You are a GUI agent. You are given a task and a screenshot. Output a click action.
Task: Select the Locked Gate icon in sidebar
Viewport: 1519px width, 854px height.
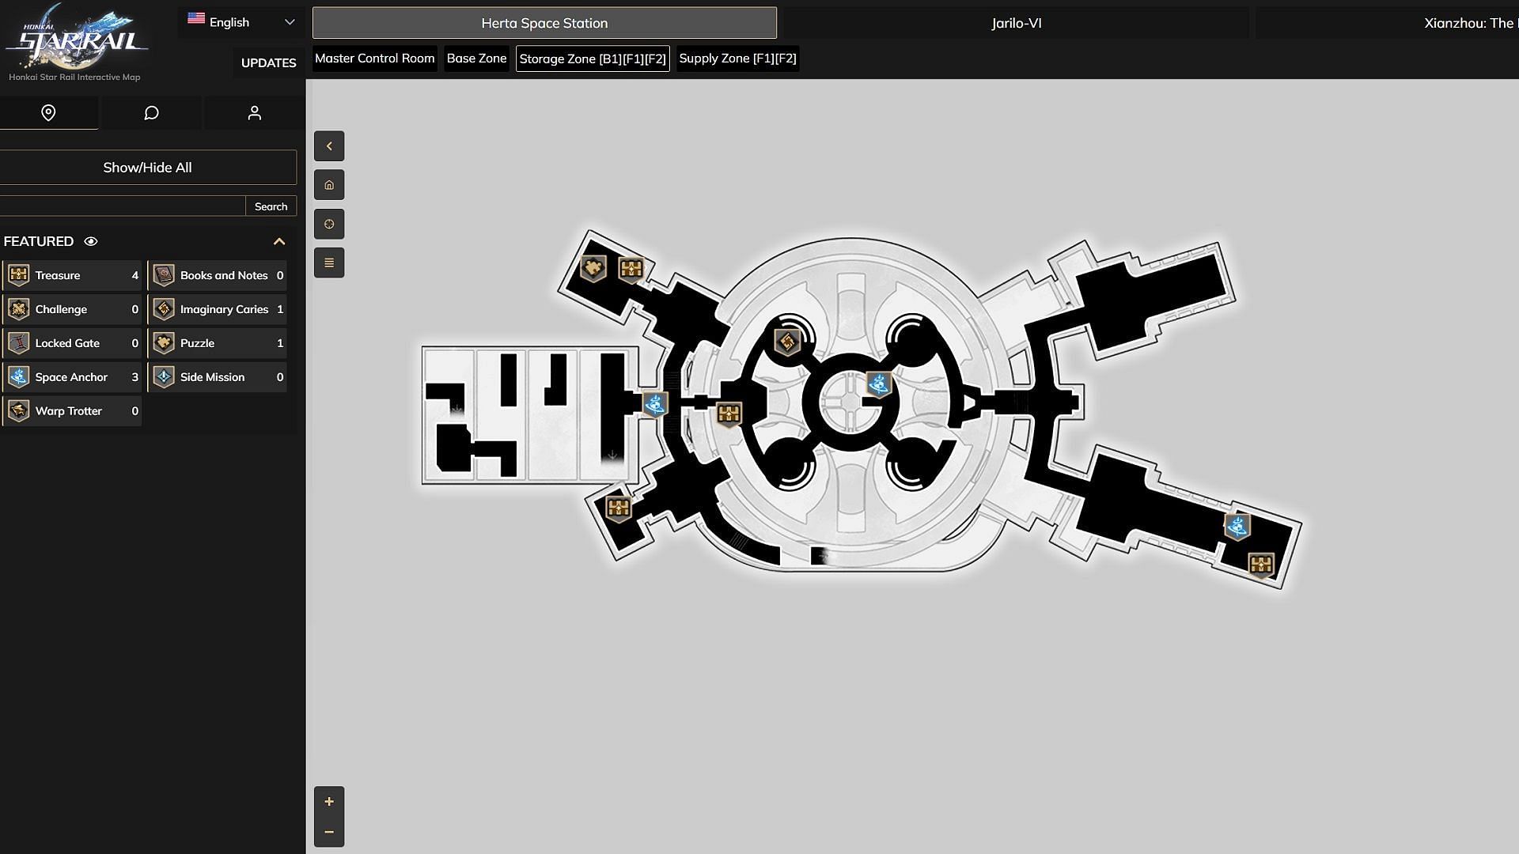pos(17,342)
